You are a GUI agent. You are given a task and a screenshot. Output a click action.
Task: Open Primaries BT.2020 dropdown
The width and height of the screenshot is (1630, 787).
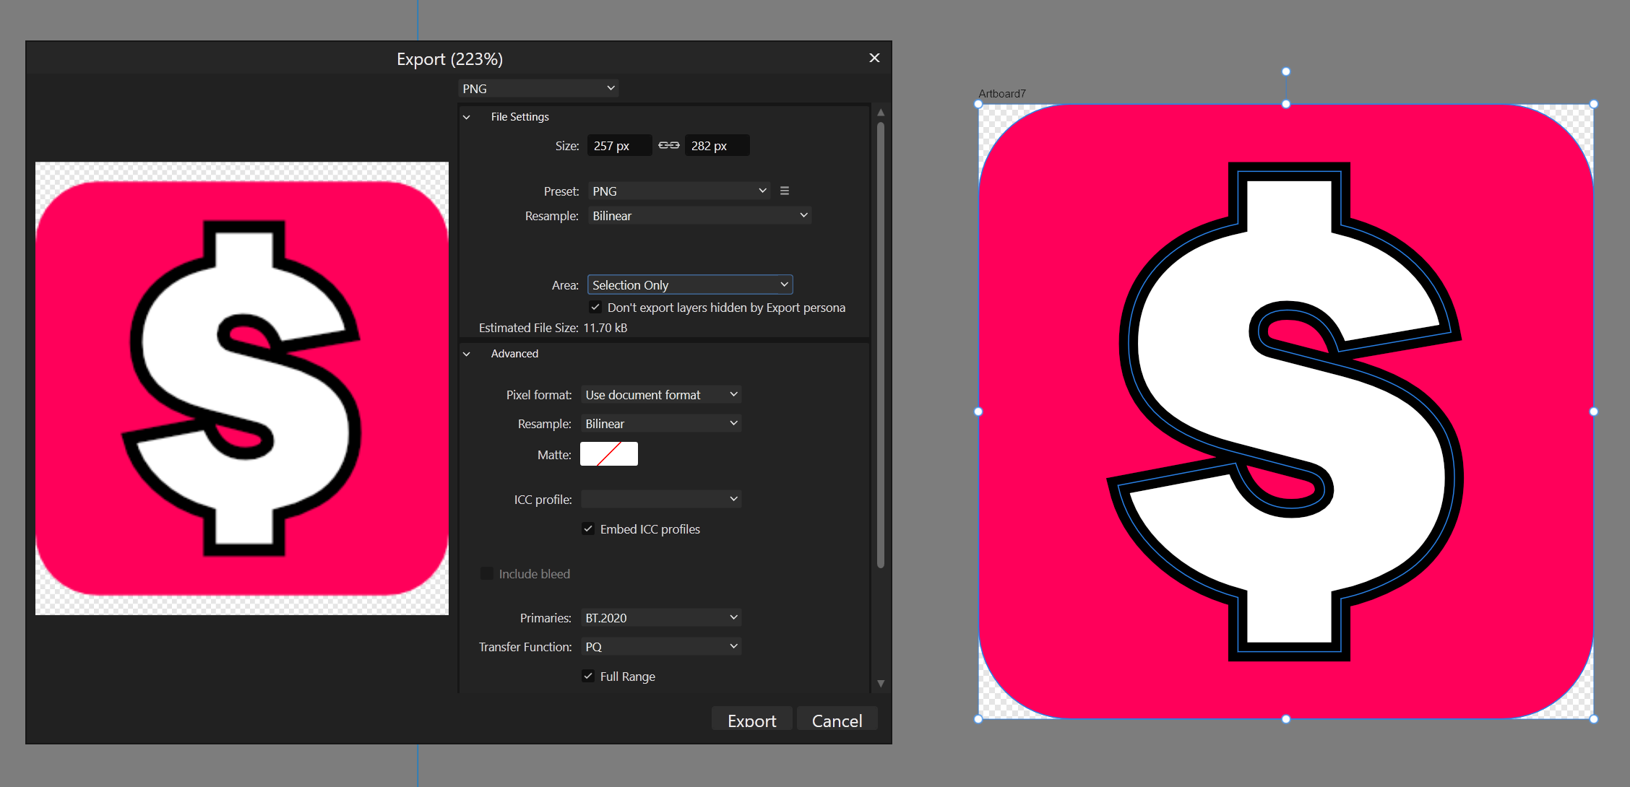(x=661, y=617)
